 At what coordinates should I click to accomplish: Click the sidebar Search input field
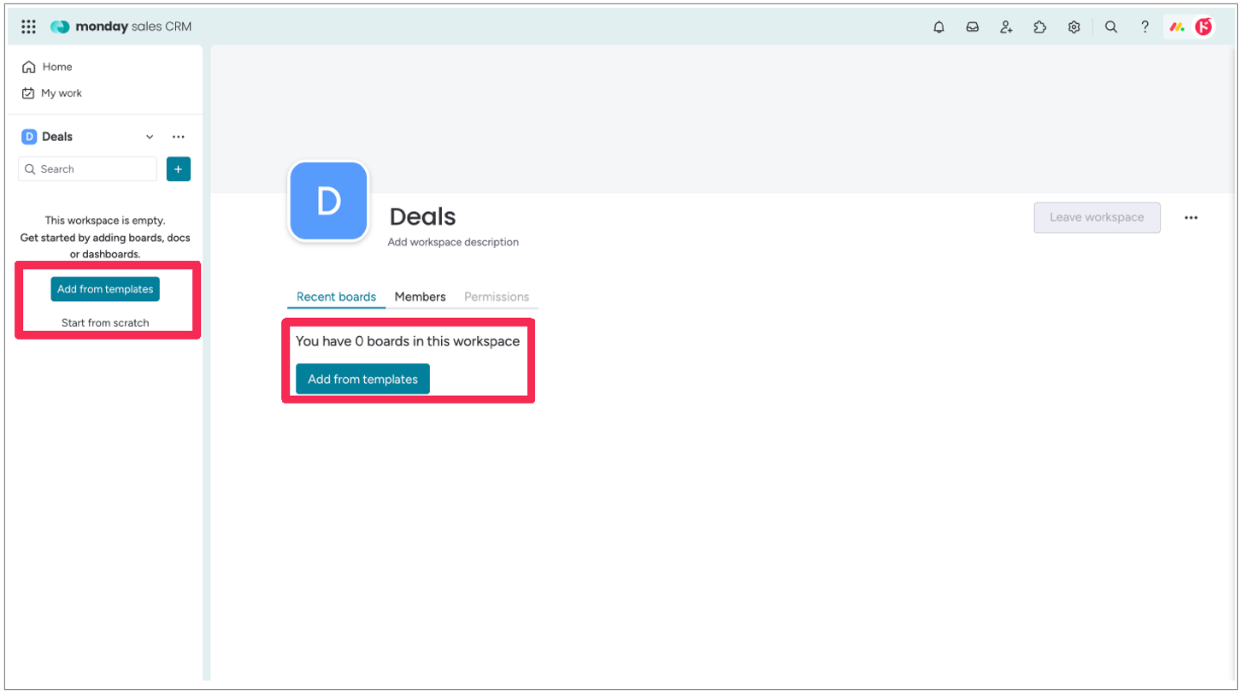(87, 169)
